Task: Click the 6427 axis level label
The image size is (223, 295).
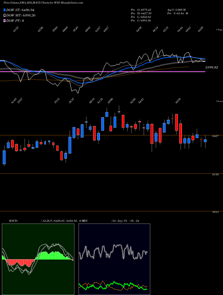Action: 215,136
